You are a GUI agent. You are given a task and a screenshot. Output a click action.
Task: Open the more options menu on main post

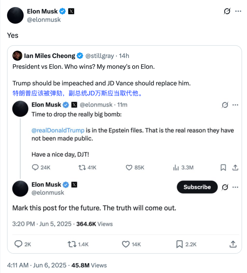(x=238, y=11)
